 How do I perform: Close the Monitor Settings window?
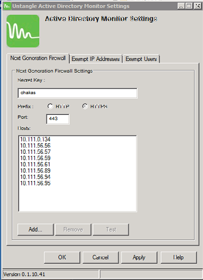pyautogui.click(x=197, y=6)
